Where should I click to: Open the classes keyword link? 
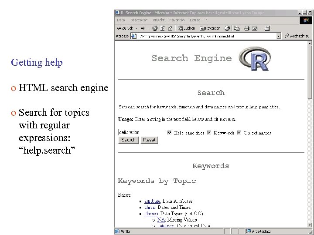tap(151, 214)
